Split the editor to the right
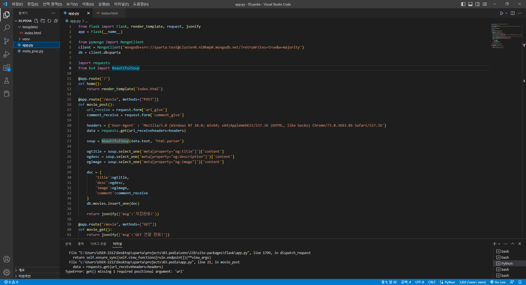Screen dimensions: 526x285 (513, 13)
